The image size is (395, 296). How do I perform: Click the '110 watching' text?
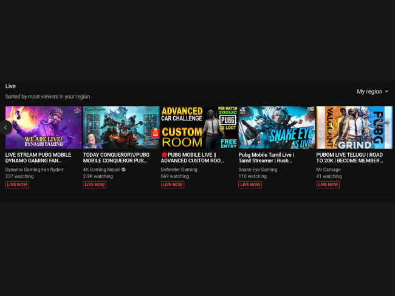[x=253, y=176]
